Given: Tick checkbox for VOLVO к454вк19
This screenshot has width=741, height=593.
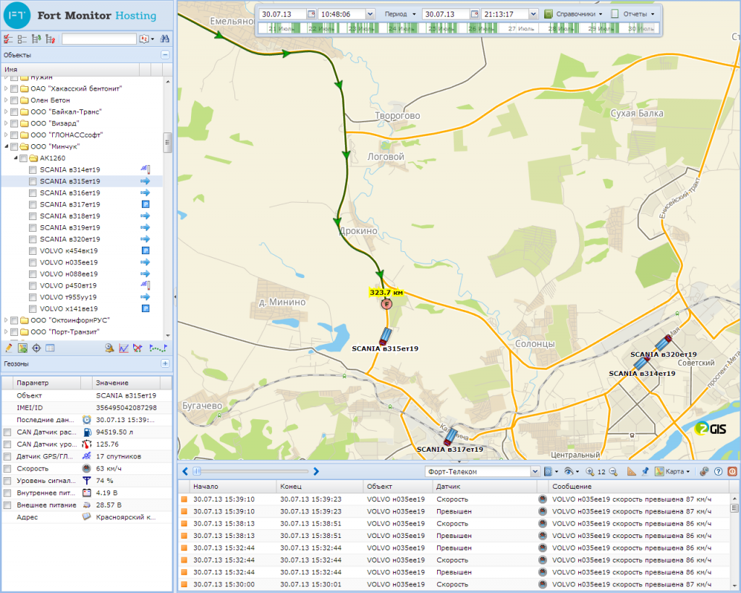Looking at the screenshot, I should click(33, 251).
